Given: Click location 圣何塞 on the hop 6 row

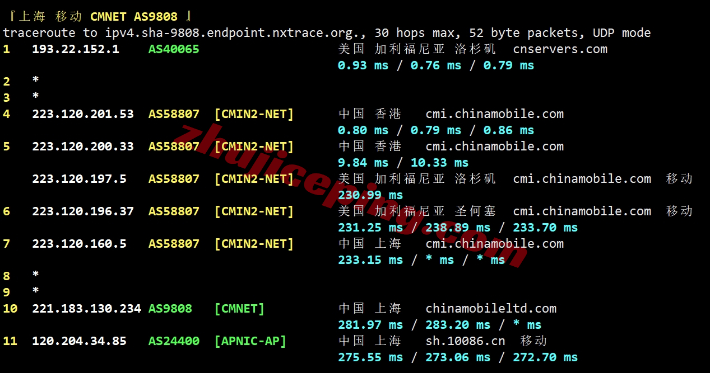Looking at the screenshot, I should pyautogui.click(x=475, y=211).
